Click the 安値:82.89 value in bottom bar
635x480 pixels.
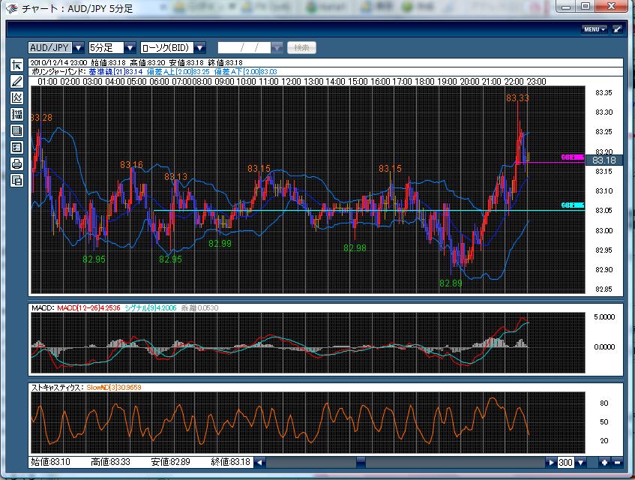170,462
